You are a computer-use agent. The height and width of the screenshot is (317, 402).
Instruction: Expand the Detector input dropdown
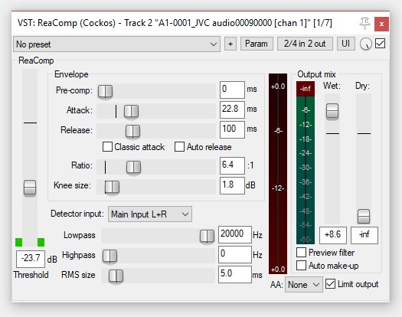(x=150, y=214)
